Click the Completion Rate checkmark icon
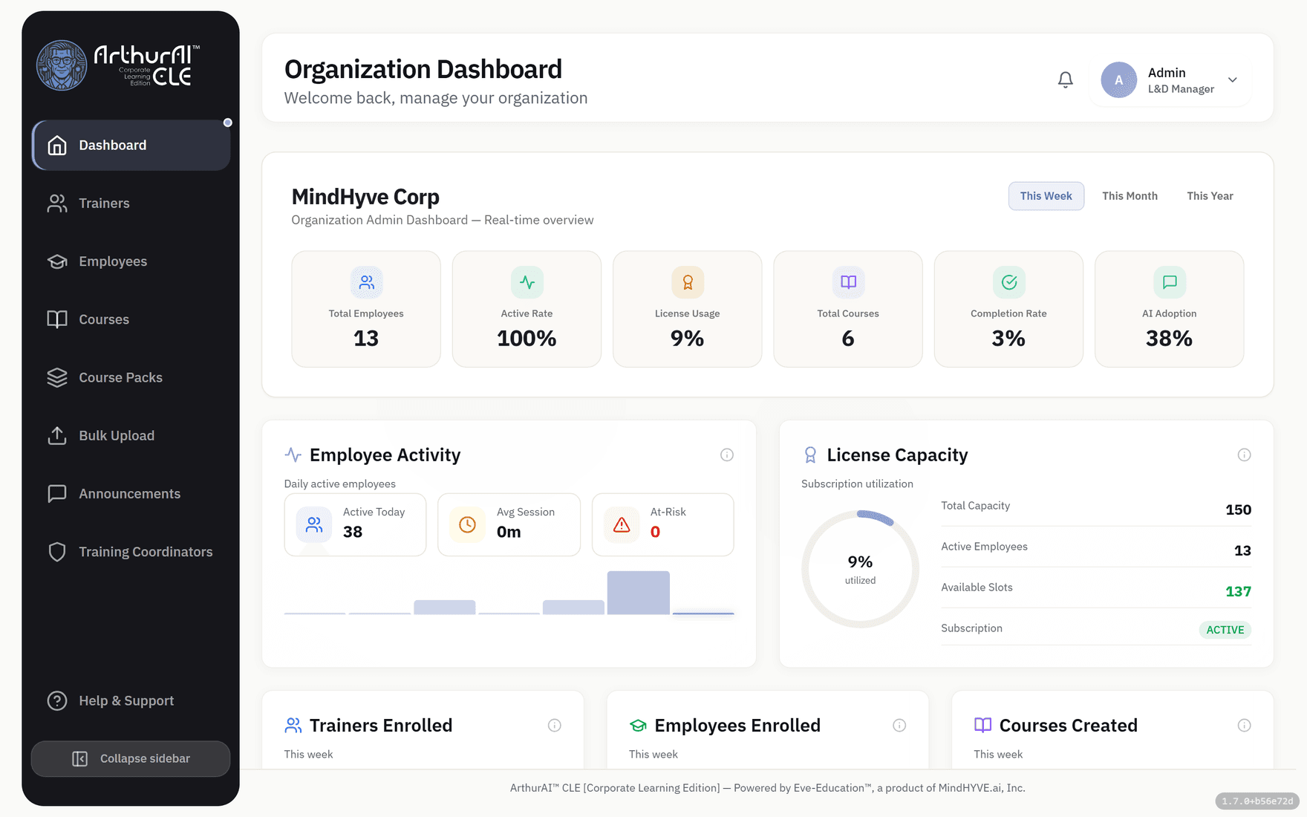The image size is (1307, 817). [1009, 282]
